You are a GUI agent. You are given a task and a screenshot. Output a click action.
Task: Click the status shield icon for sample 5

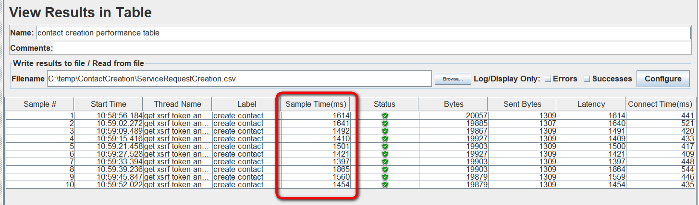pyautogui.click(x=385, y=147)
